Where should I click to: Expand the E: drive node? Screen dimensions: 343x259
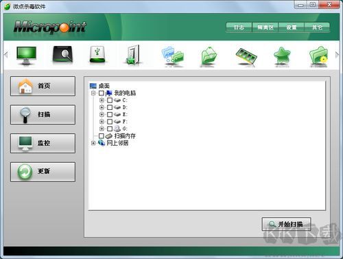point(102,114)
